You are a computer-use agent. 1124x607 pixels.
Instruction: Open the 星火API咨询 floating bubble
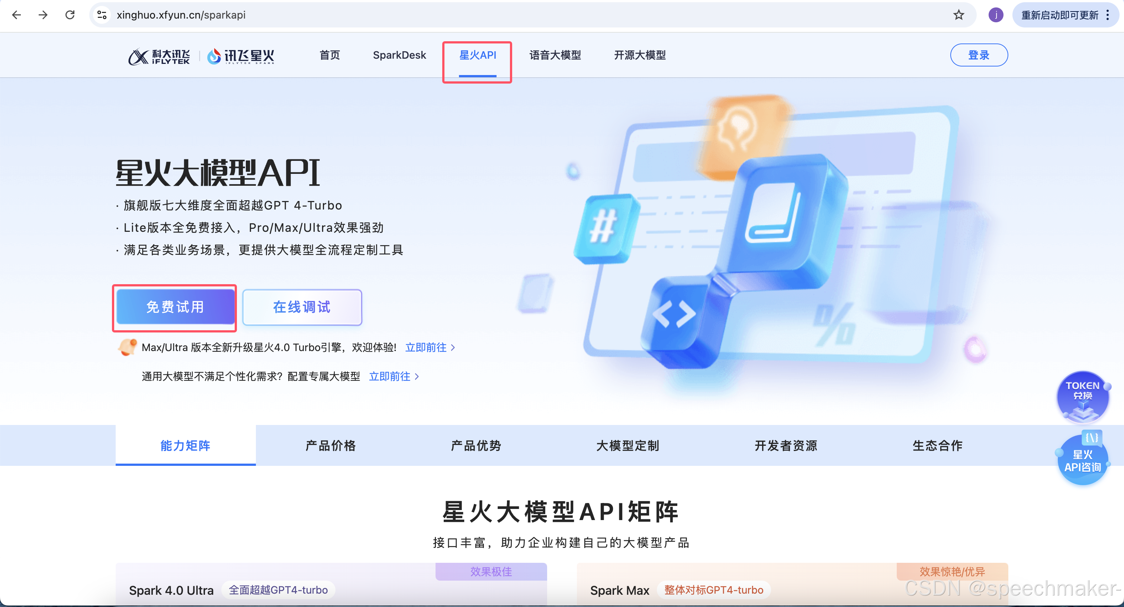coord(1083,461)
